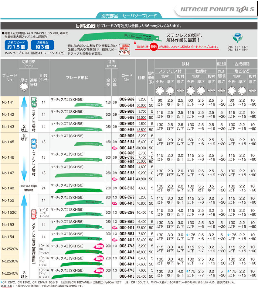Viewport: 258px width, 288px height.
Task: Open the blade image in No.147 row
Action: (x=79, y=175)
